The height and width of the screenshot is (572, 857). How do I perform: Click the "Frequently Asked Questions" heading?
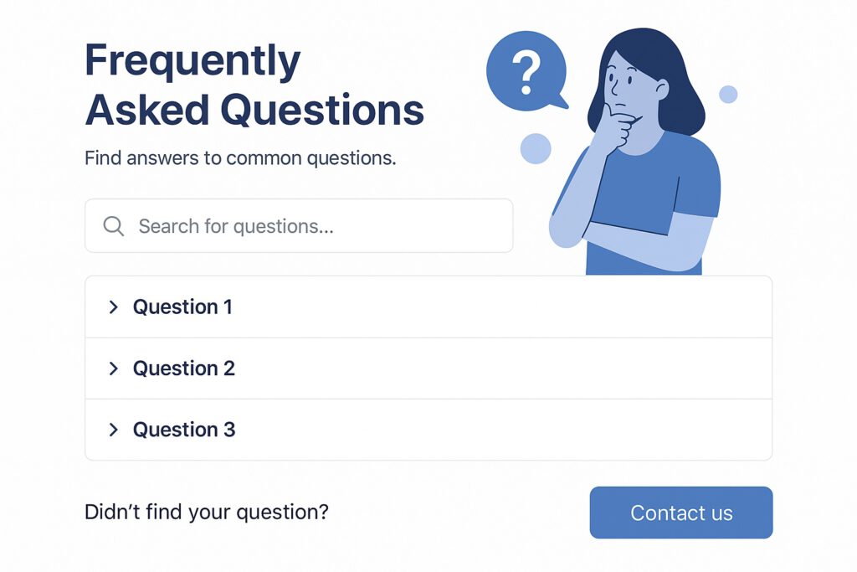point(254,85)
